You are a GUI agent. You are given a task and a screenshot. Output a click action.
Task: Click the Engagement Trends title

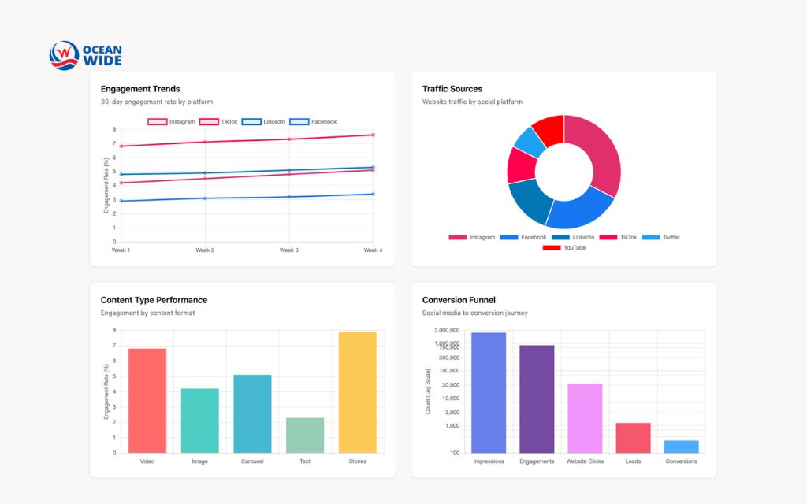tap(140, 89)
